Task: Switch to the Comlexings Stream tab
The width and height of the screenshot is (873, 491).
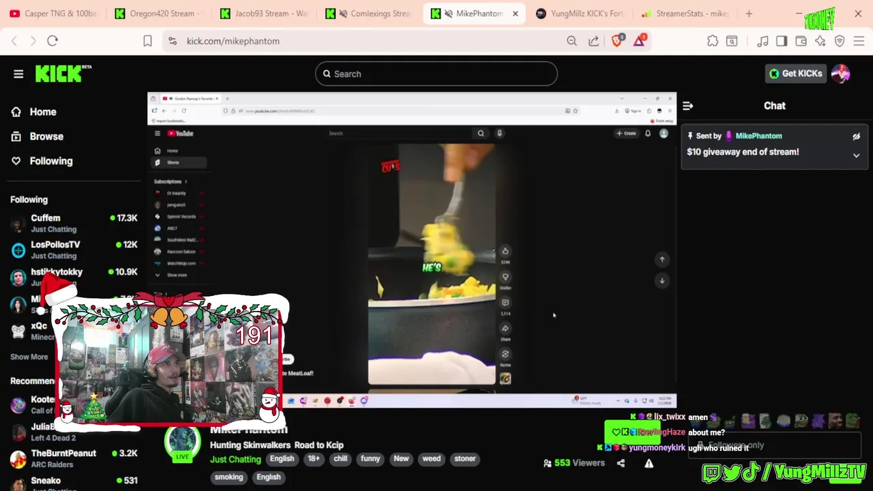Action: click(368, 14)
